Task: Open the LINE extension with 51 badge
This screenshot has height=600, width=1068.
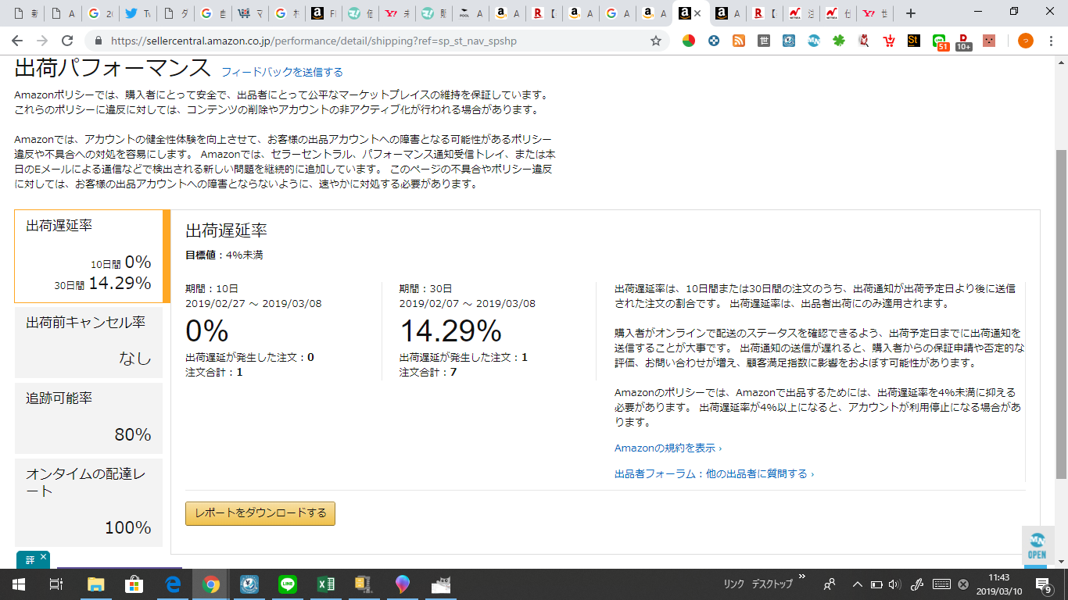Action: (x=940, y=41)
